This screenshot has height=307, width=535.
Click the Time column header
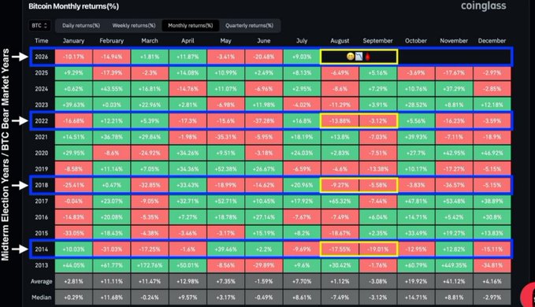coord(41,41)
